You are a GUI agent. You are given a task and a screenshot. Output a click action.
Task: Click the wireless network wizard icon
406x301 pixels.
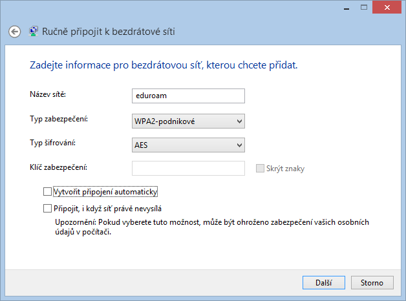[33, 31]
